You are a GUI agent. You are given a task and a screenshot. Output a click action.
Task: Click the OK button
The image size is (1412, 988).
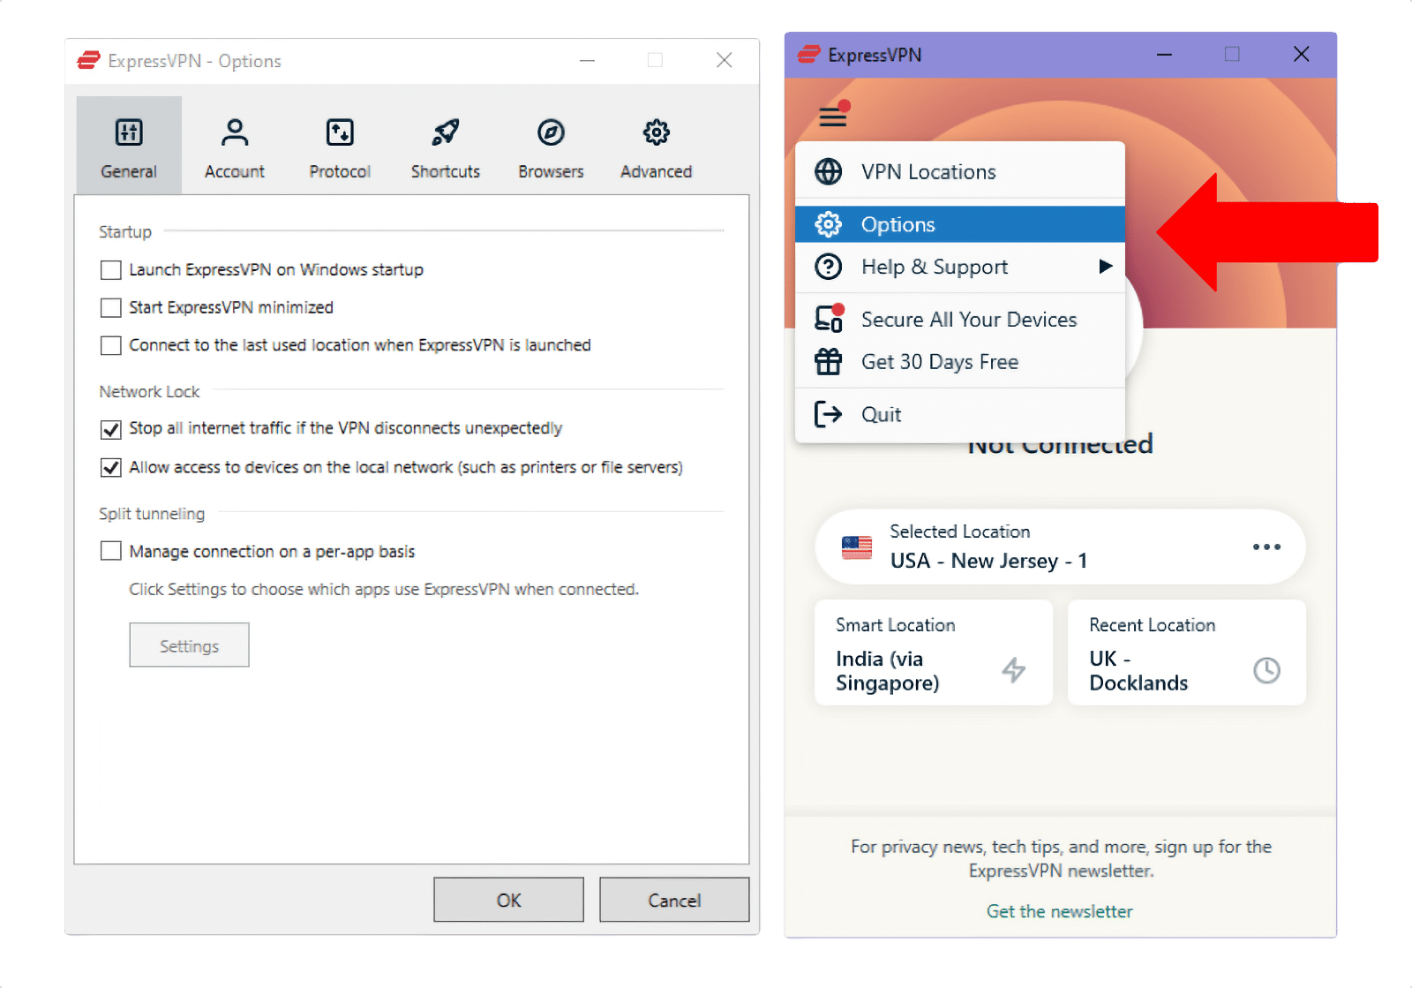click(508, 900)
